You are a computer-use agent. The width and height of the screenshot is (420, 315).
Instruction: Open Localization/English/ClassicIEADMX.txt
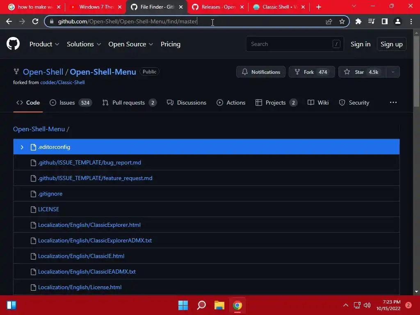(x=87, y=272)
